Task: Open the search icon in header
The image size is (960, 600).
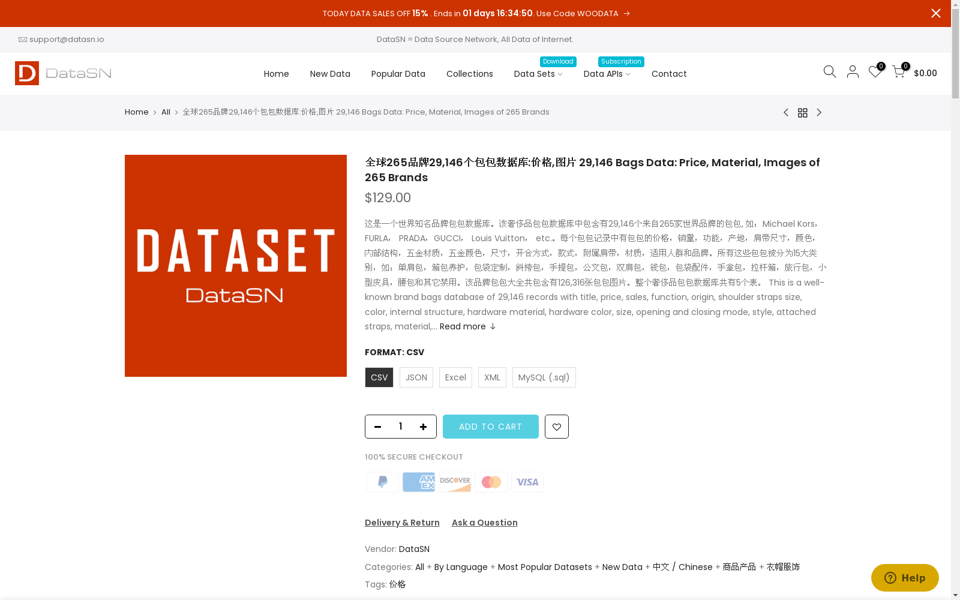Action: tap(830, 72)
